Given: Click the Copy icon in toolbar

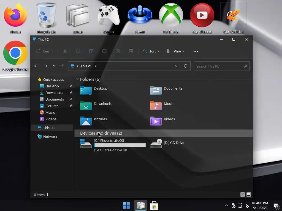Looking at the screenshot, I should click(78, 51).
